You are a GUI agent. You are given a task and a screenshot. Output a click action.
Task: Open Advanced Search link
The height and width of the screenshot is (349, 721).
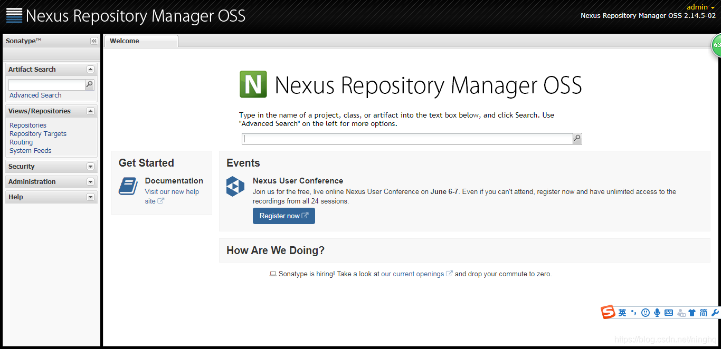pyautogui.click(x=35, y=95)
